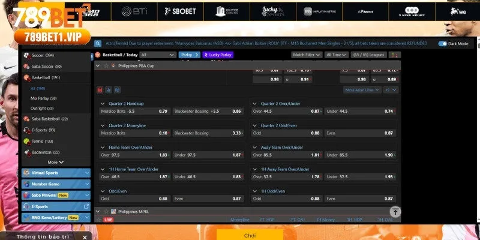Collapse the Philippines MPBL league
480x240 pixels.
[98, 212]
